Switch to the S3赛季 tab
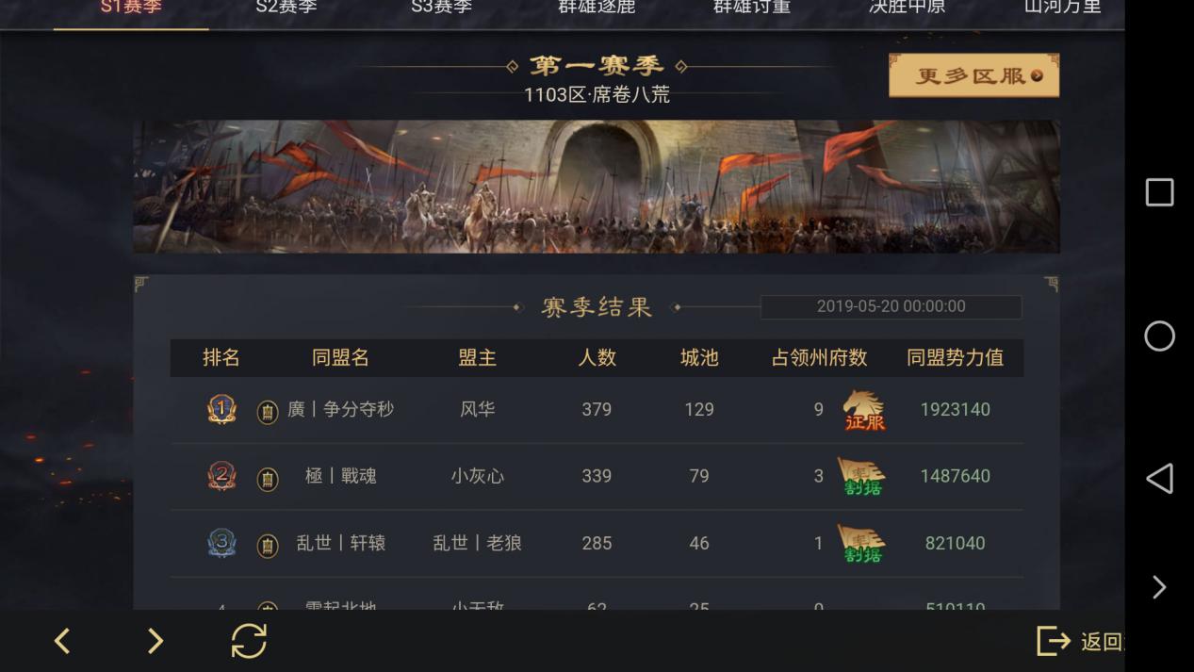Viewport: 1194px width, 672px height. point(442,8)
